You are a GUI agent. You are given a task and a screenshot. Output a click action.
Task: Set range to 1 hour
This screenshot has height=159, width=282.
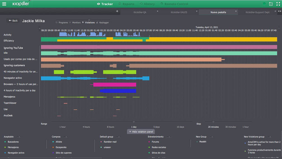click(62, 127)
